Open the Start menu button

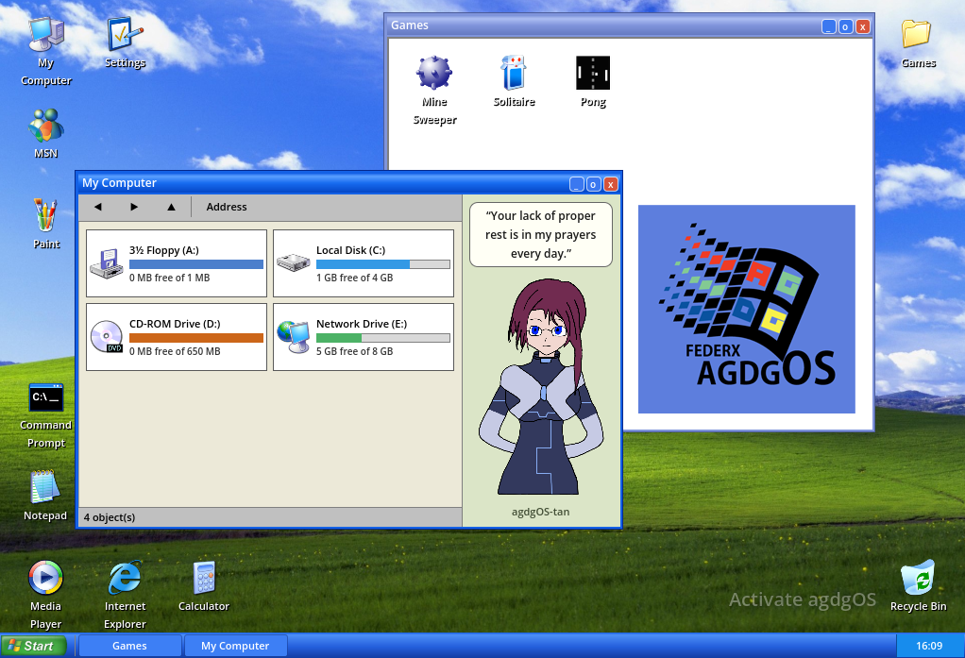tap(33, 646)
